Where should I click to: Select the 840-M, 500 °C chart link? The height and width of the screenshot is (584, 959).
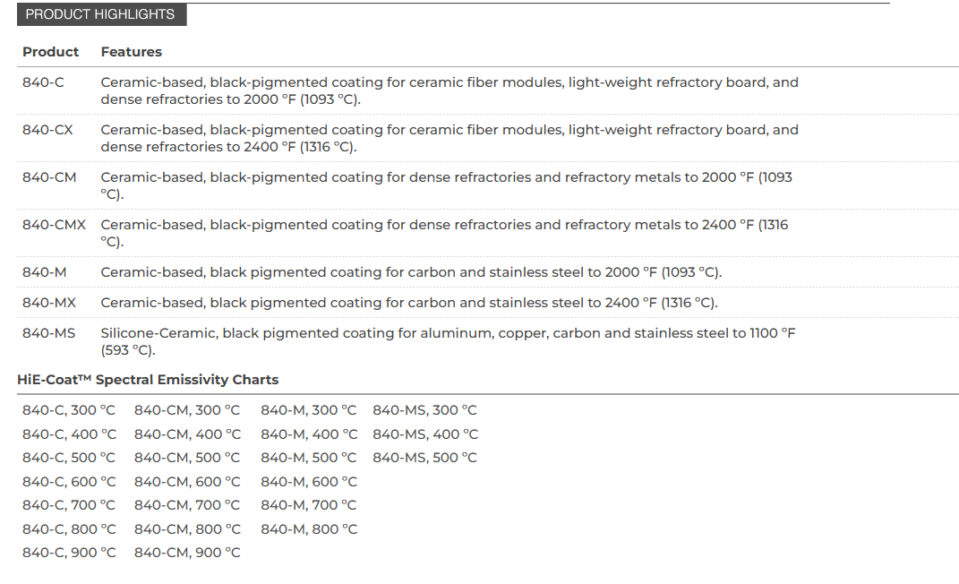click(308, 458)
